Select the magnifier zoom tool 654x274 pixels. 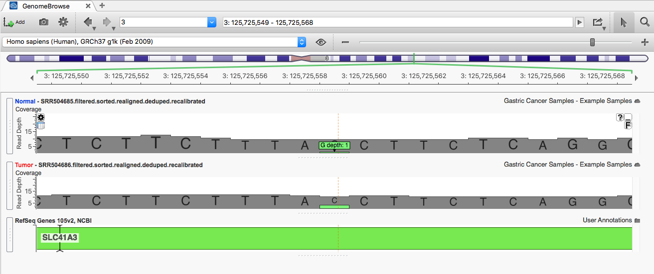point(645,22)
